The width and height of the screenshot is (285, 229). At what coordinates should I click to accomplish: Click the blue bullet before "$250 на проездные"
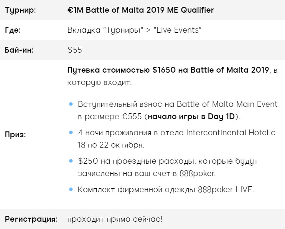[71, 161]
